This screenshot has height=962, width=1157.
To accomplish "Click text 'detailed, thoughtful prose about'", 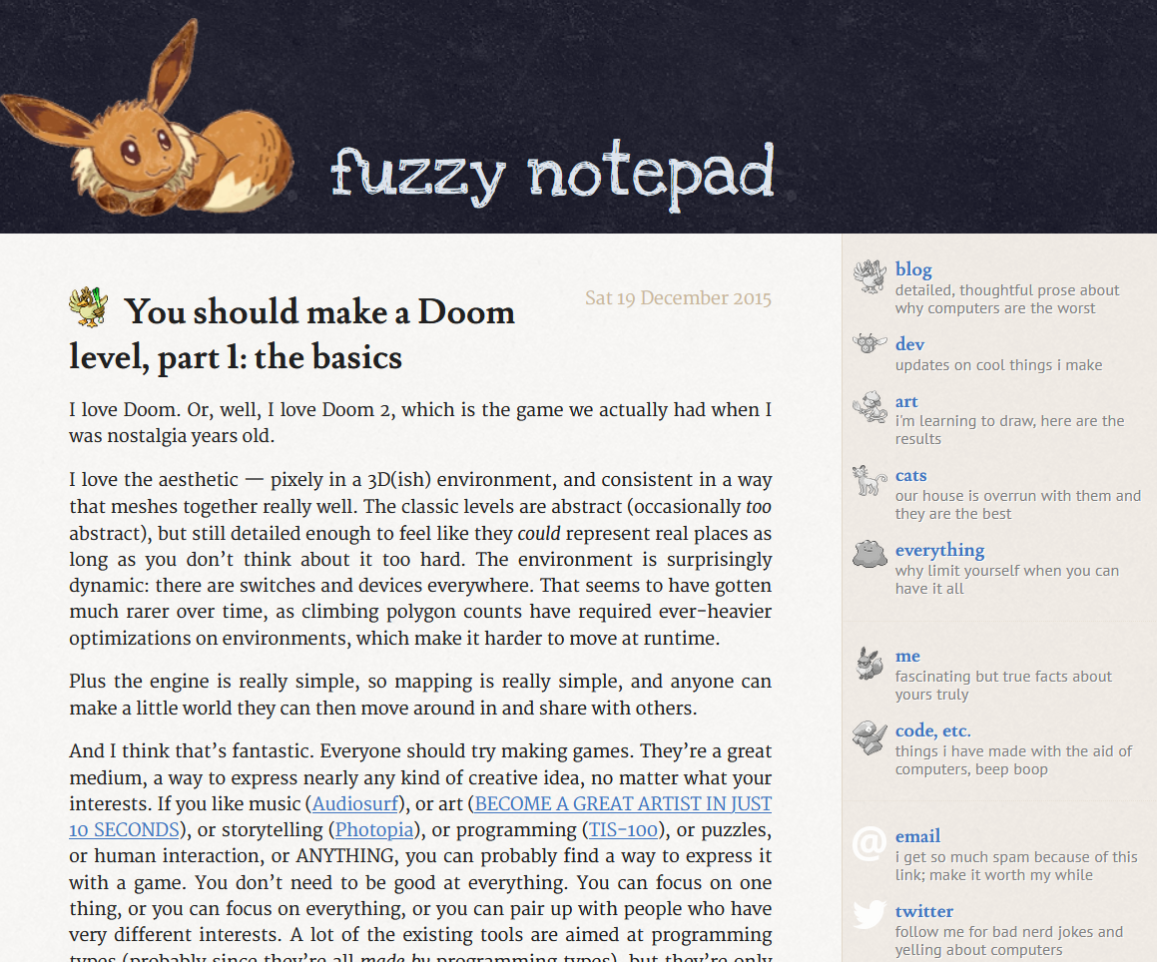I will pos(1007,290).
